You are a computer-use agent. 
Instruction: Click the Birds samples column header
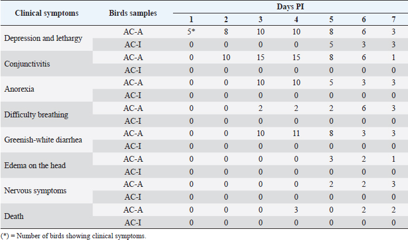[134, 13]
